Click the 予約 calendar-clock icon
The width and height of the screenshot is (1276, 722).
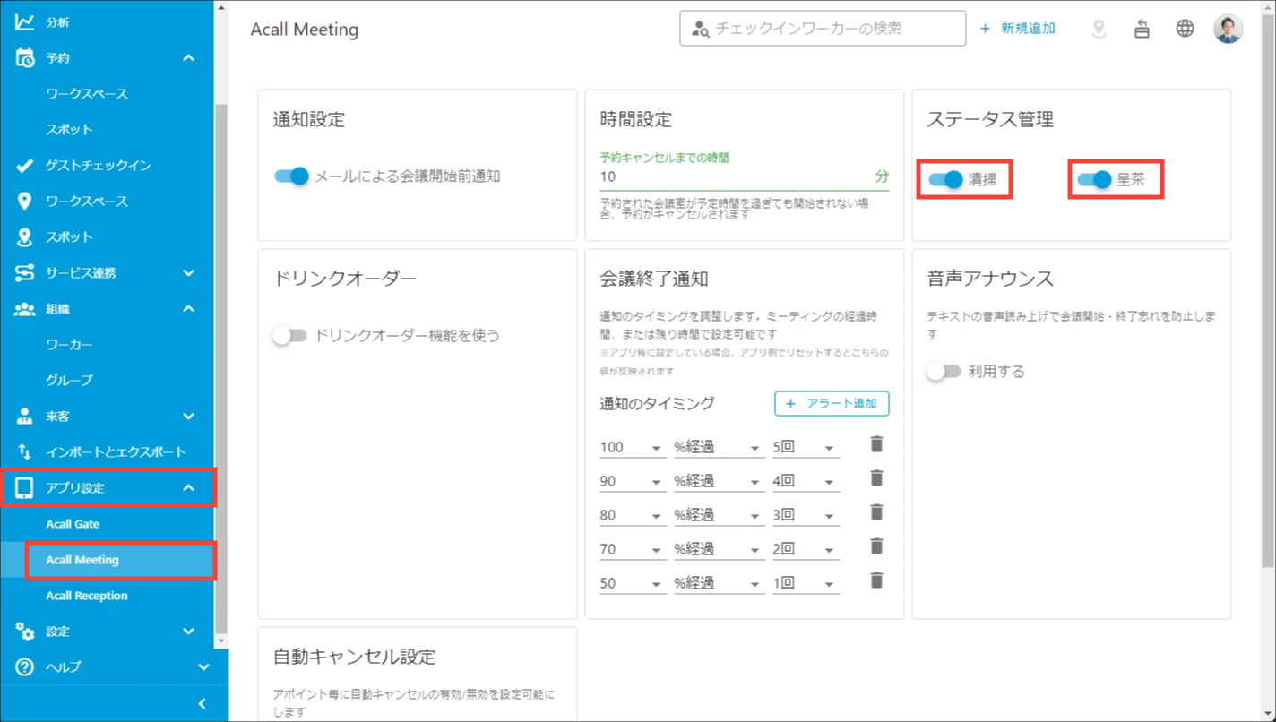24,58
